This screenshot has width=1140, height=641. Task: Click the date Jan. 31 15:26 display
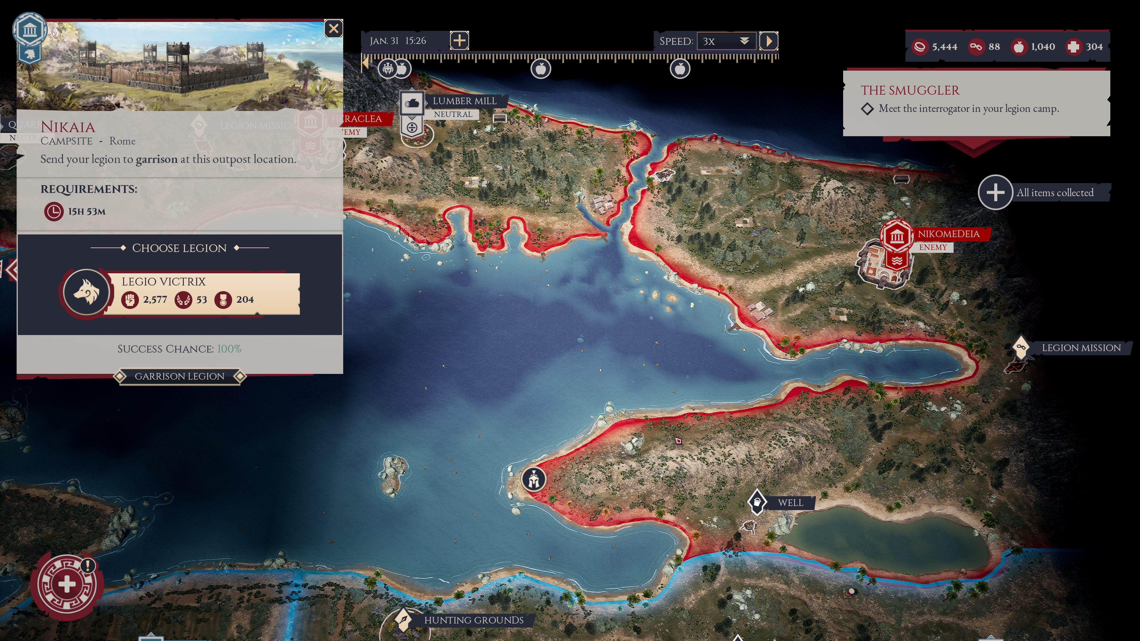coord(398,41)
